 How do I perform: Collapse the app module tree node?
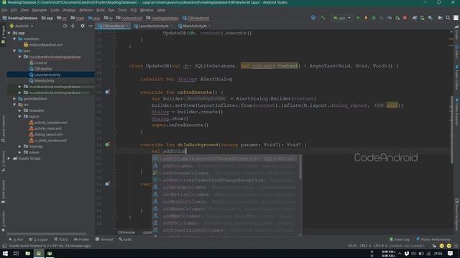point(9,33)
